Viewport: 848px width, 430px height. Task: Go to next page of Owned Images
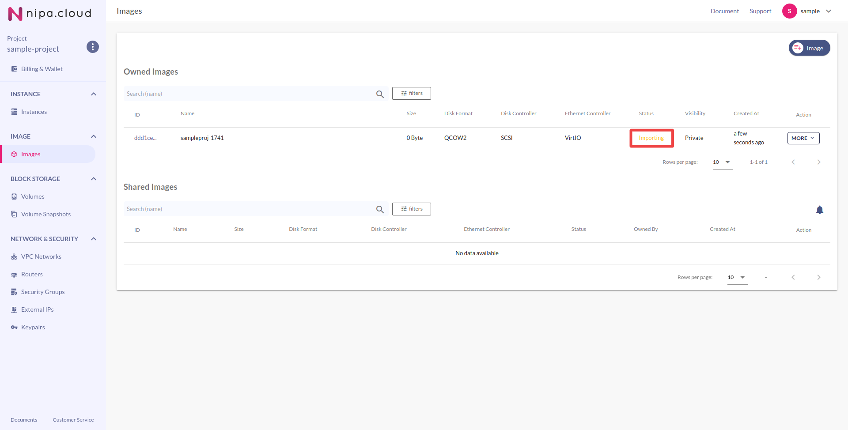tap(818, 162)
